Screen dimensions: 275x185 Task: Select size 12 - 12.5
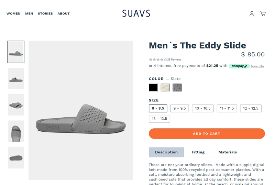pyautogui.click(x=251, y=108)
